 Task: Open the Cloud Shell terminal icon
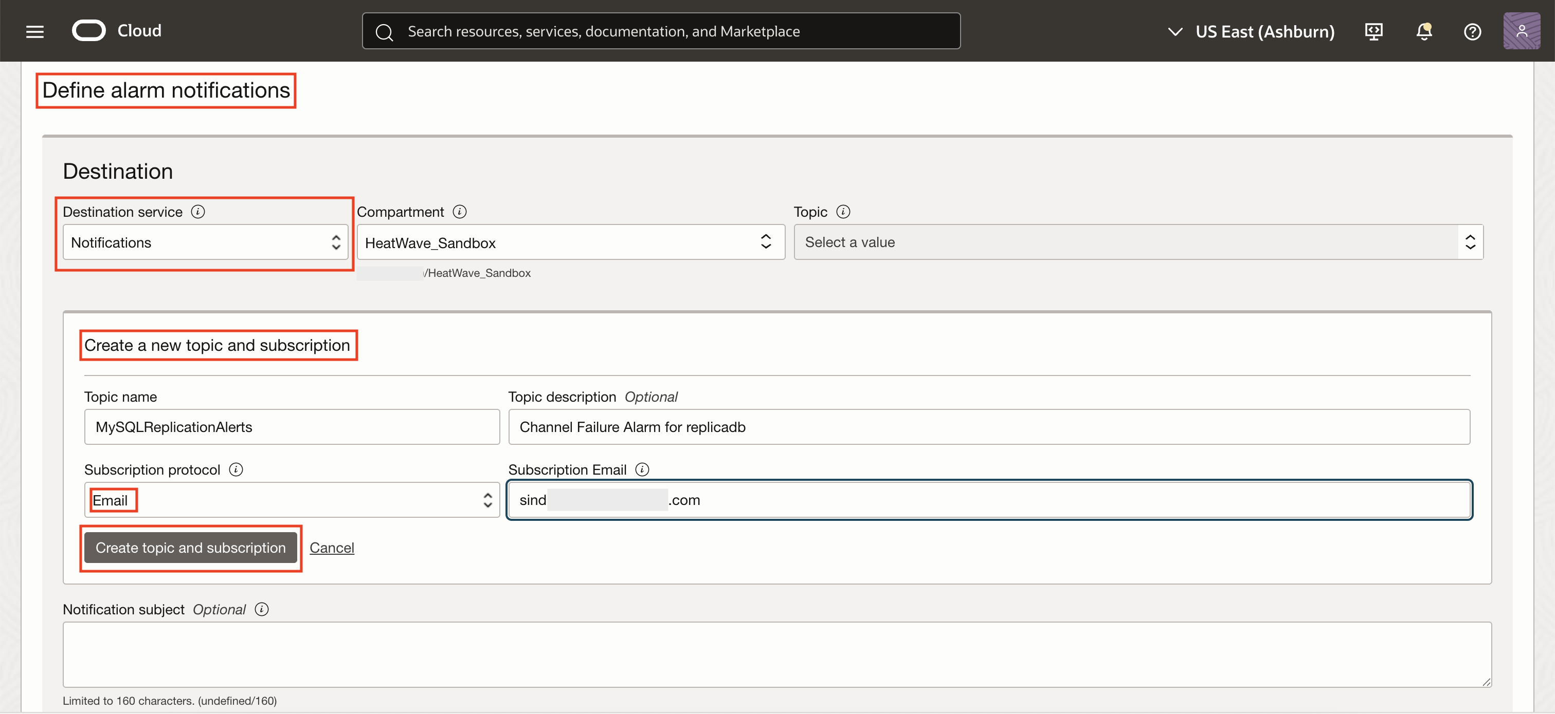coord(1373,31)
